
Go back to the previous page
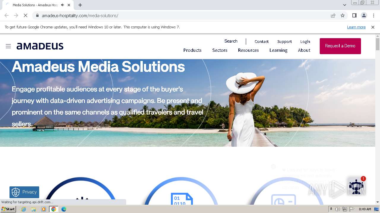pyautogui.click(x=7, y=15)
